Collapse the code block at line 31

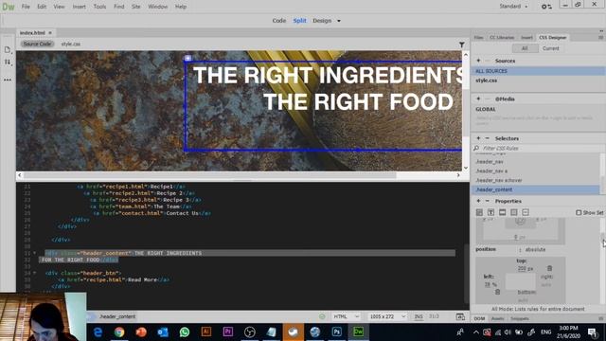[34, 253]
